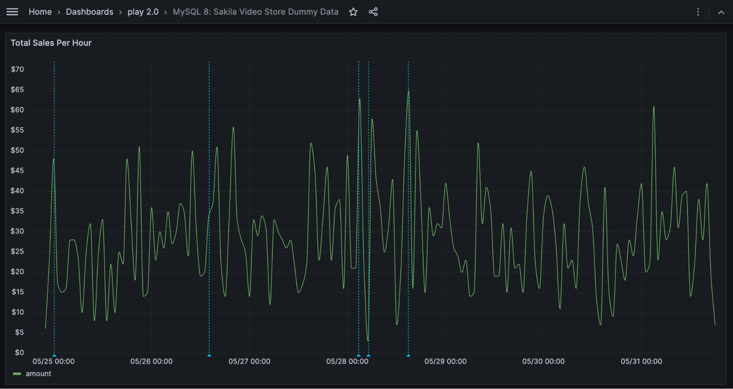Screen dimensions: 733x389
Task: Click the amount series color swatch
Action: (x=17, y=373)
